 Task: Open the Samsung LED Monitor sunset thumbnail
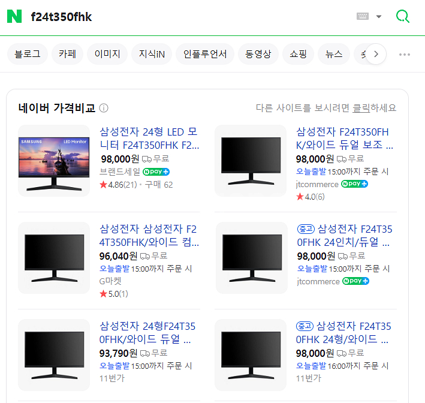[54, 161]
